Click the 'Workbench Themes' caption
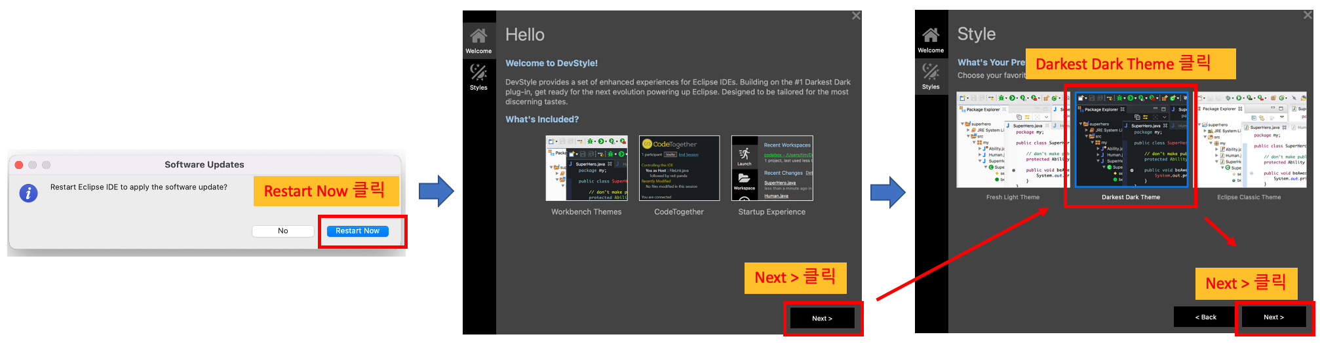1320x343 pixels. coord(587,212)
